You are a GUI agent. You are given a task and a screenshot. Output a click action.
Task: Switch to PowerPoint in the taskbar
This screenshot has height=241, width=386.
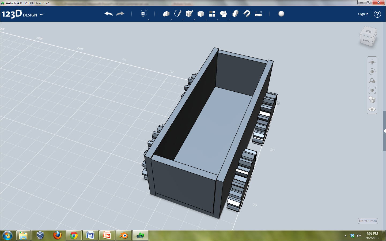coord(107,235)
